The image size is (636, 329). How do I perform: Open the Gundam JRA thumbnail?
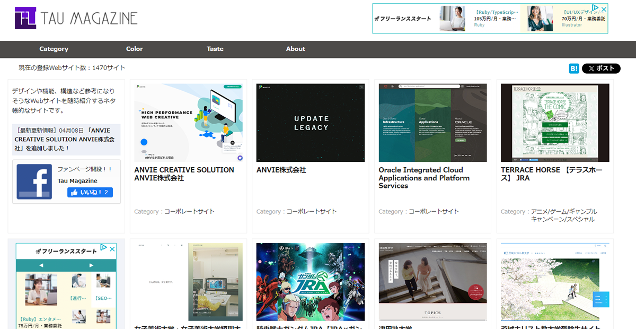tap(311, 282)
